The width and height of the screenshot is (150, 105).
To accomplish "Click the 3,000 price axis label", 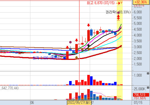I will point(138,47).
